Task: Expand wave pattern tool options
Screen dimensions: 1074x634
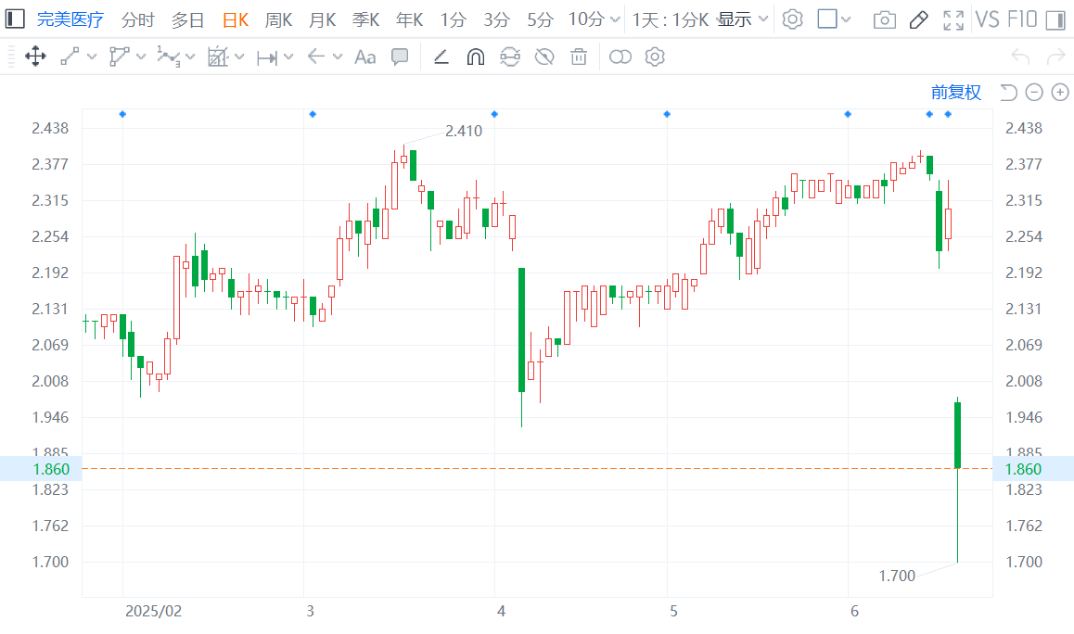Action: pos(190,57)
